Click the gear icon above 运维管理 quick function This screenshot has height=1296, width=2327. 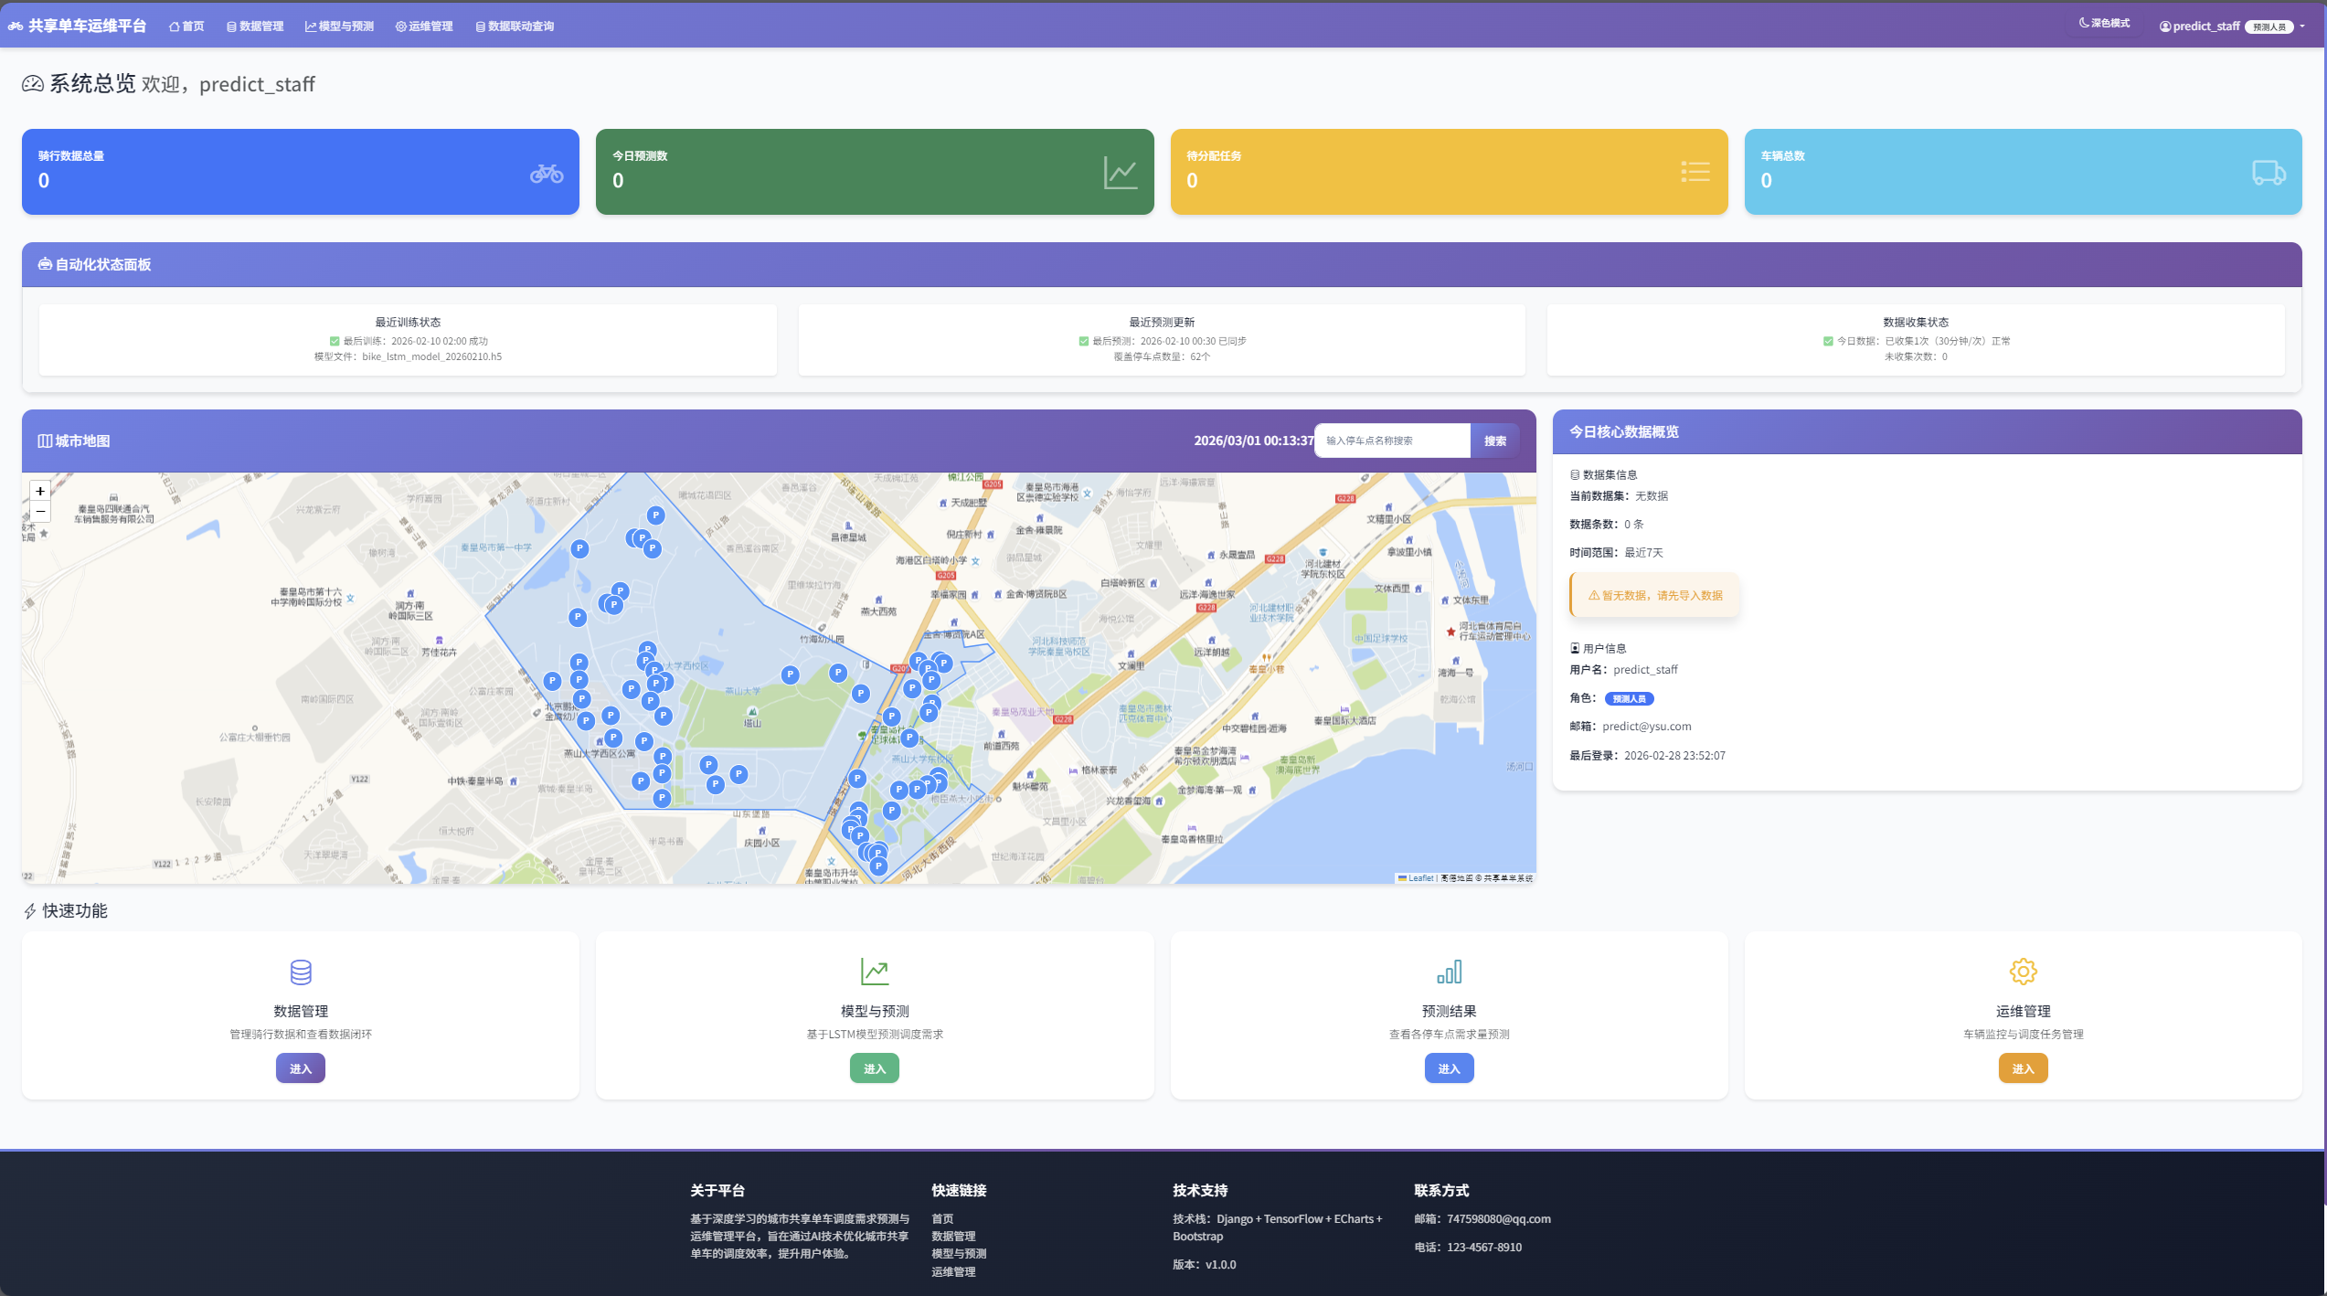(2023, 972)
